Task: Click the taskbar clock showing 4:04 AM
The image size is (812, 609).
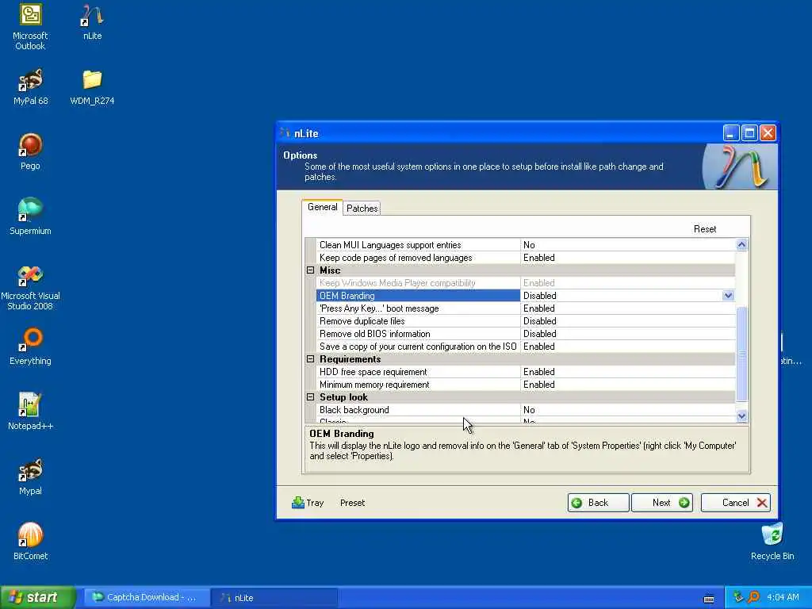Action: pos(783,597)
